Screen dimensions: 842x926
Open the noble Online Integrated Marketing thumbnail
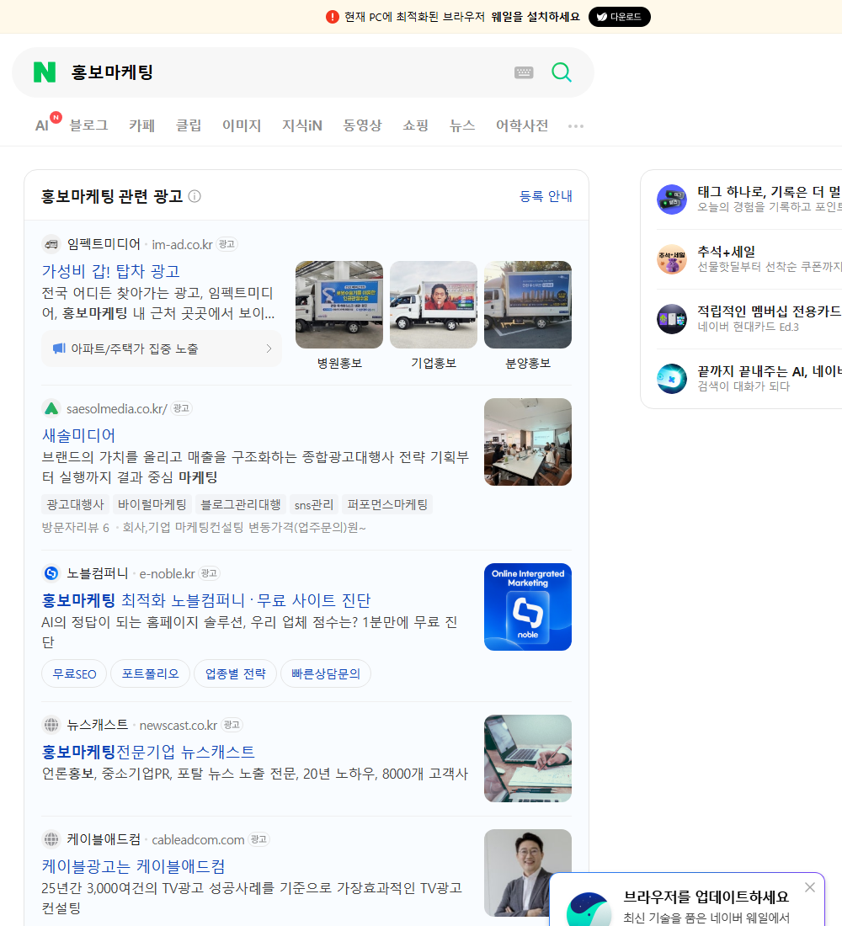click(x=528, y=606)
